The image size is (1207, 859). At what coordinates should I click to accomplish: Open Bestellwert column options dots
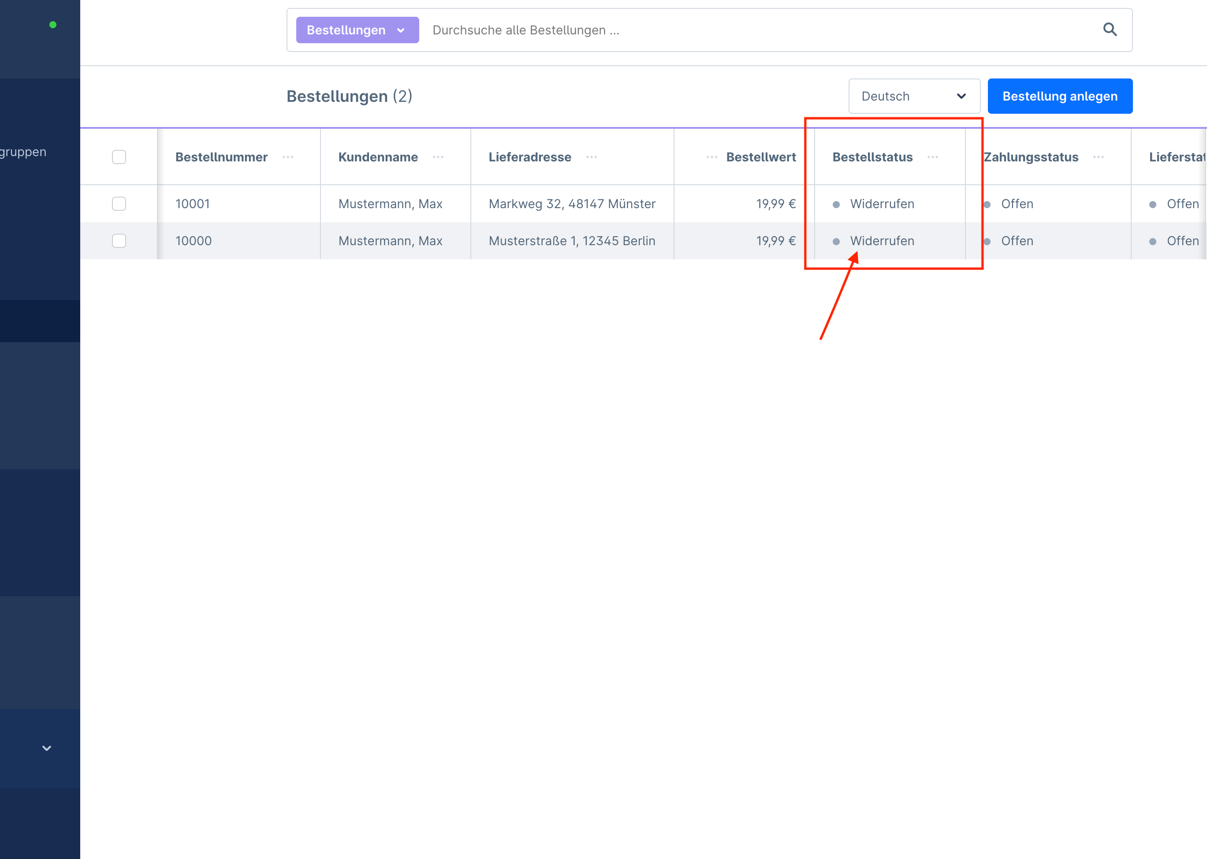712,157
